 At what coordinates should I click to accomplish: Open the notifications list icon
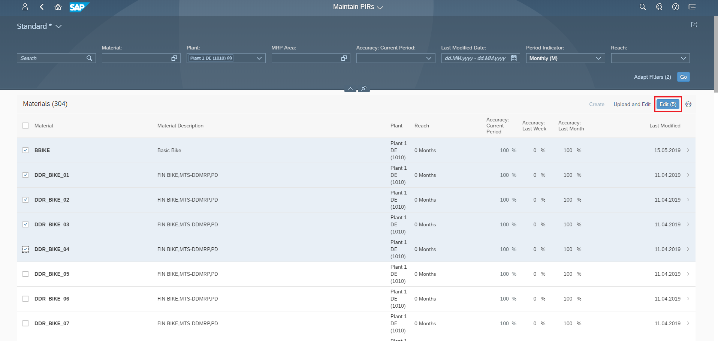692,7
